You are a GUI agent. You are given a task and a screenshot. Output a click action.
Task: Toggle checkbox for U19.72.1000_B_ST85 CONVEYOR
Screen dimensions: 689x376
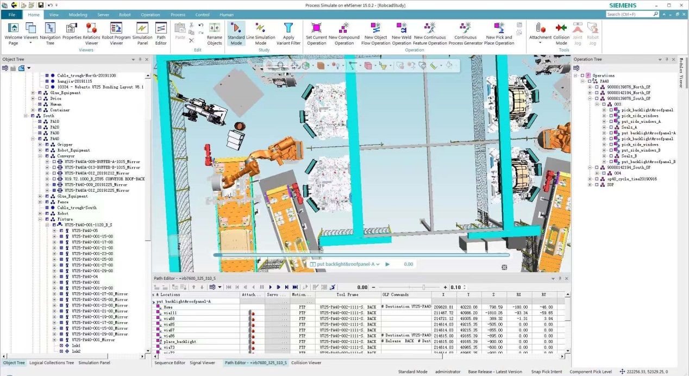click(54, 179)
